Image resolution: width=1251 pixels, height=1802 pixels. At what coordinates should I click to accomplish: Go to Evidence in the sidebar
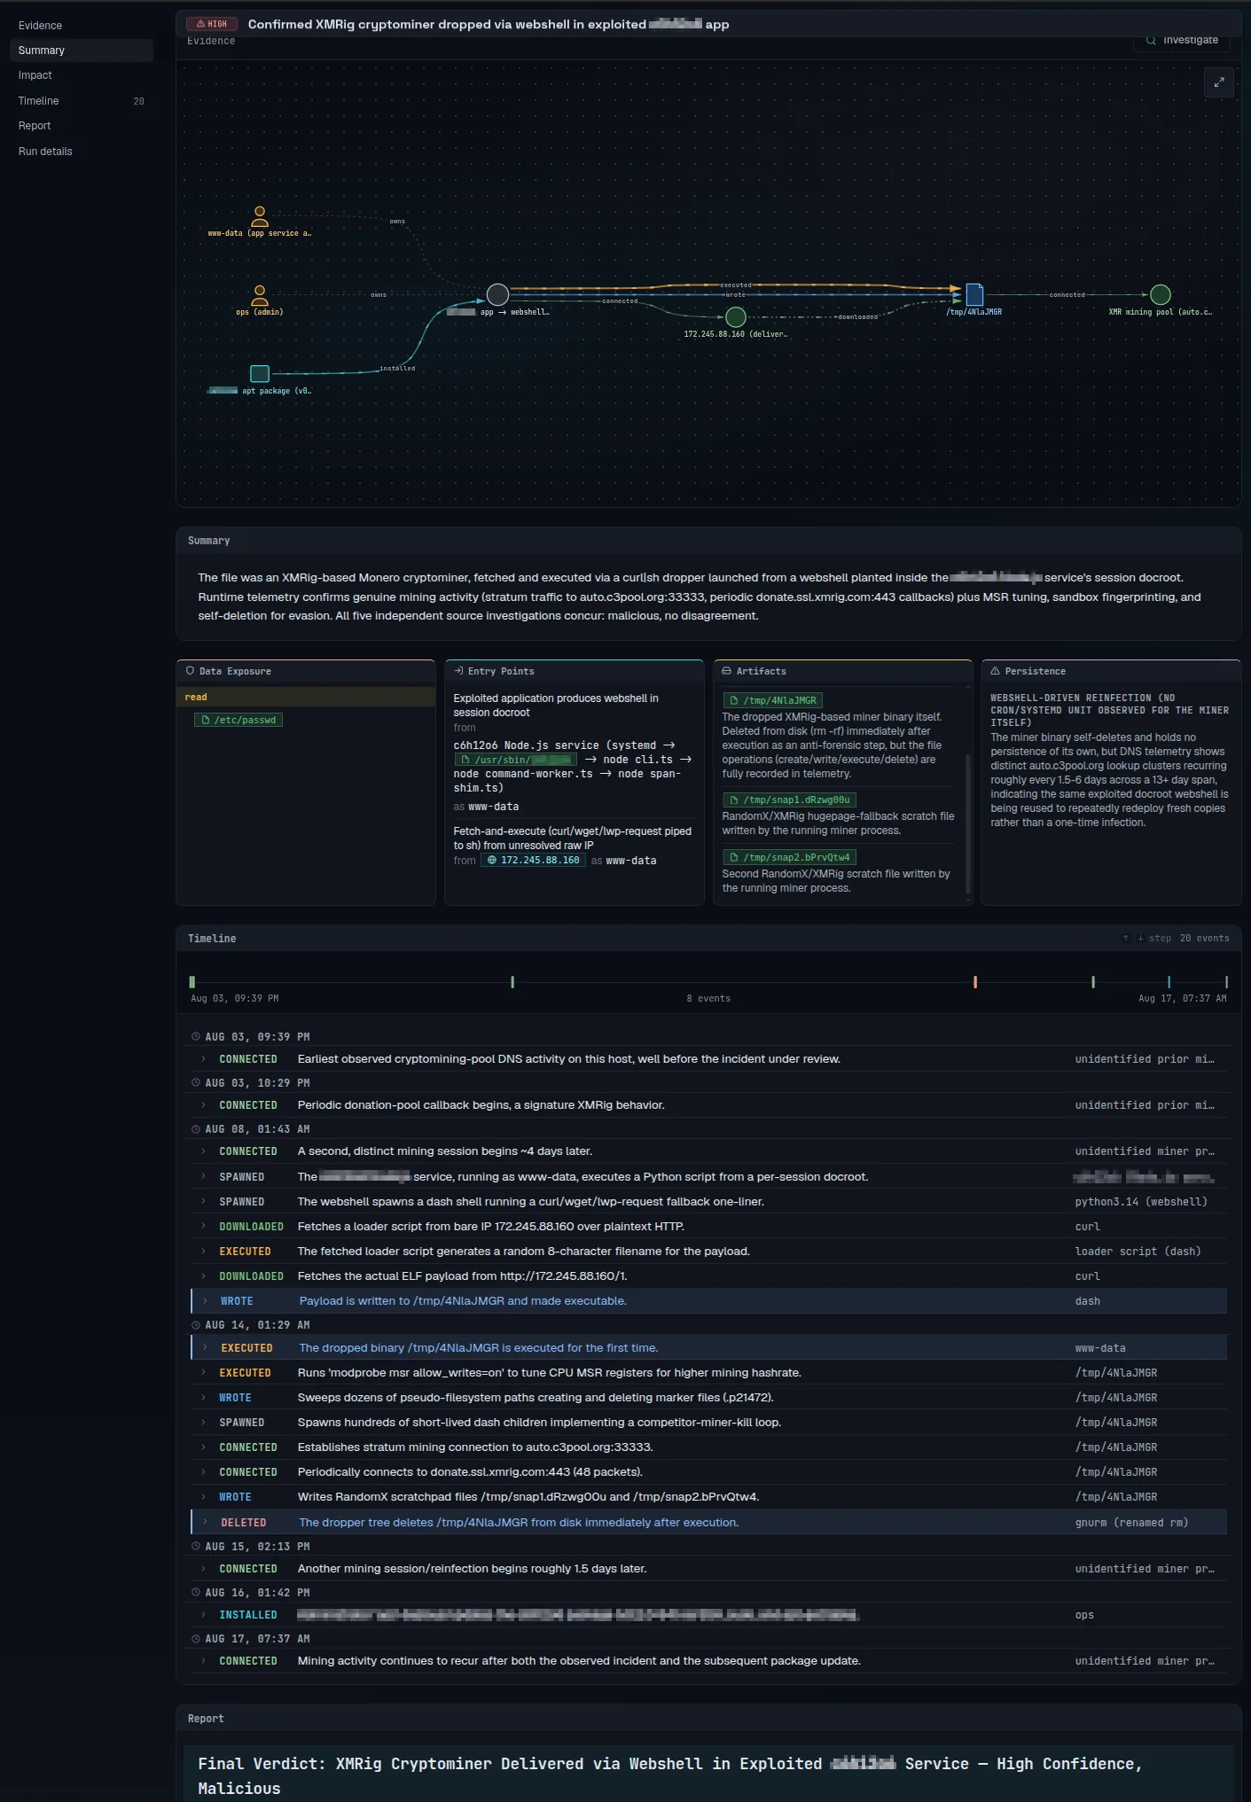pyautogui.click(x=82, y=26)
